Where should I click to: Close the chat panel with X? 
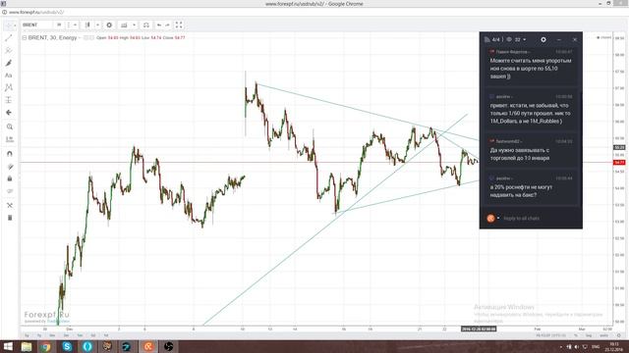click(x=575, y=39)
